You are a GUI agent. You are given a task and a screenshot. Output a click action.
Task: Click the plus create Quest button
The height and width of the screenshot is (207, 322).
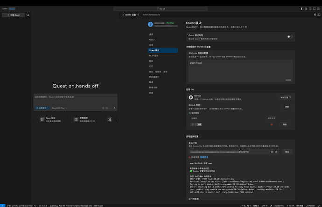point(14,15)
